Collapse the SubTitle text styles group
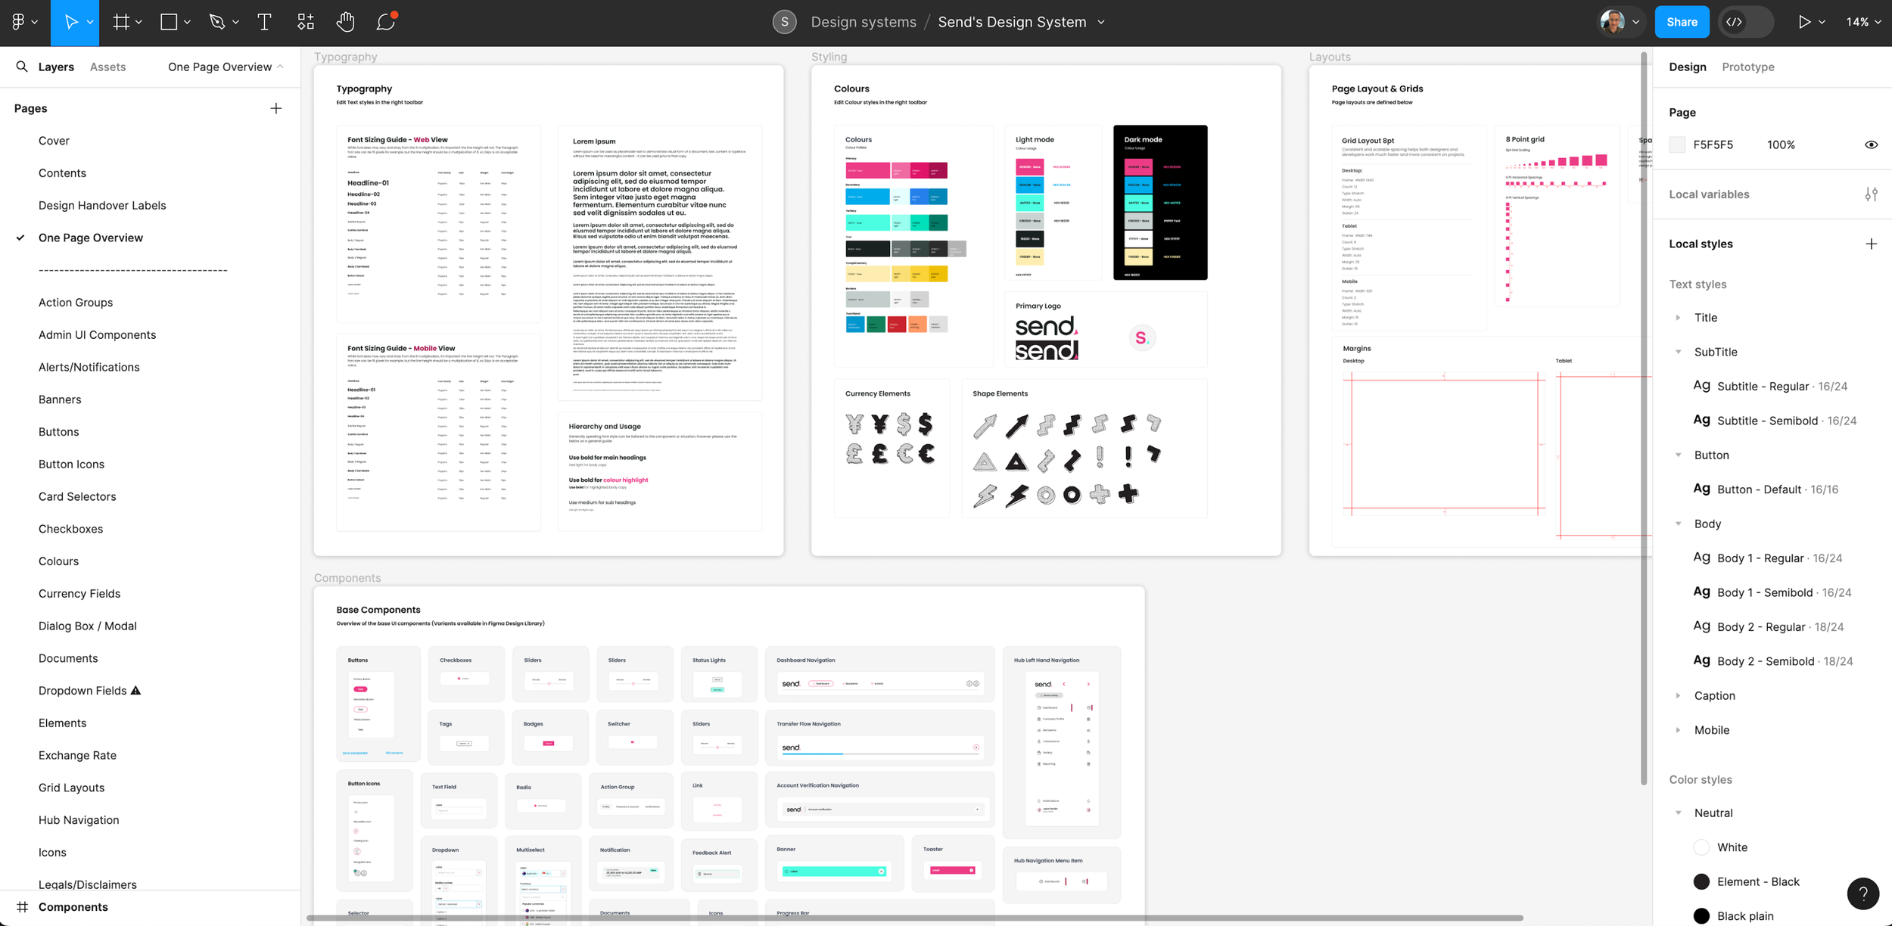 1678,352
